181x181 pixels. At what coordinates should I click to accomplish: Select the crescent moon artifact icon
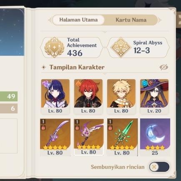tap(155, 137)
